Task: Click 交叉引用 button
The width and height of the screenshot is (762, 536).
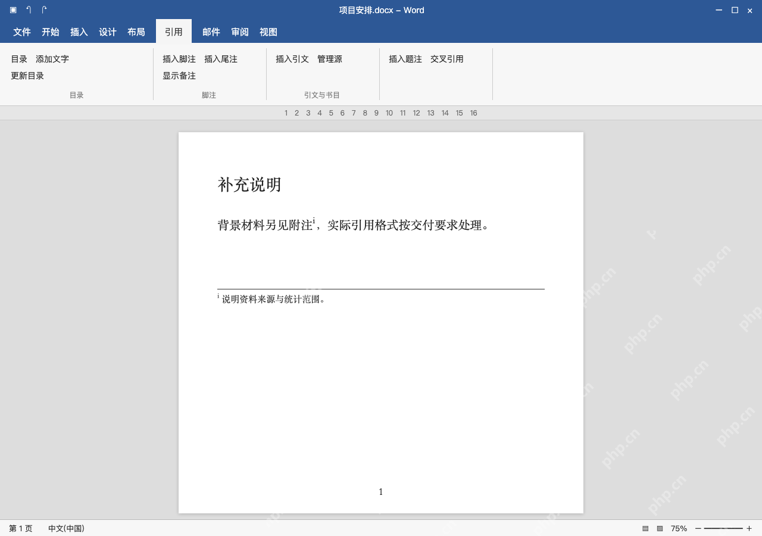Action: [x=447, y=59]
